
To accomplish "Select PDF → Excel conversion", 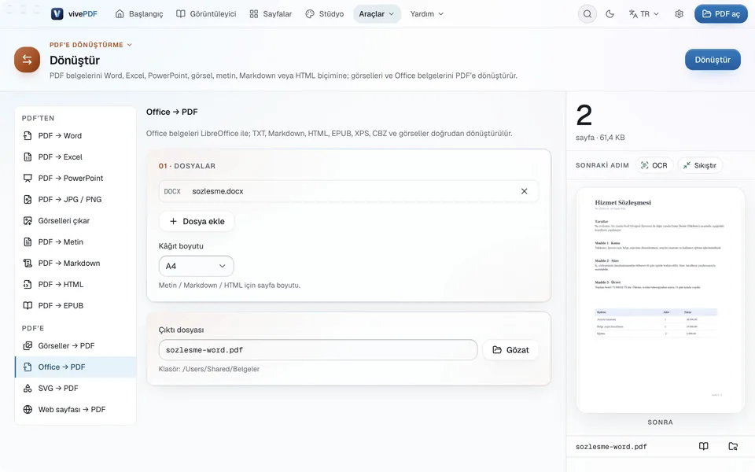I will [75, 157].
